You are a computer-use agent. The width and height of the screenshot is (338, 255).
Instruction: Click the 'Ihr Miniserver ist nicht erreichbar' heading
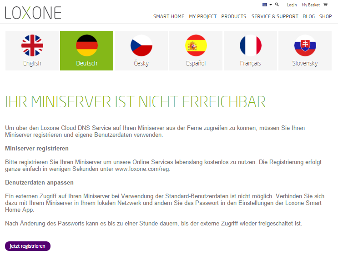point(136,102)
